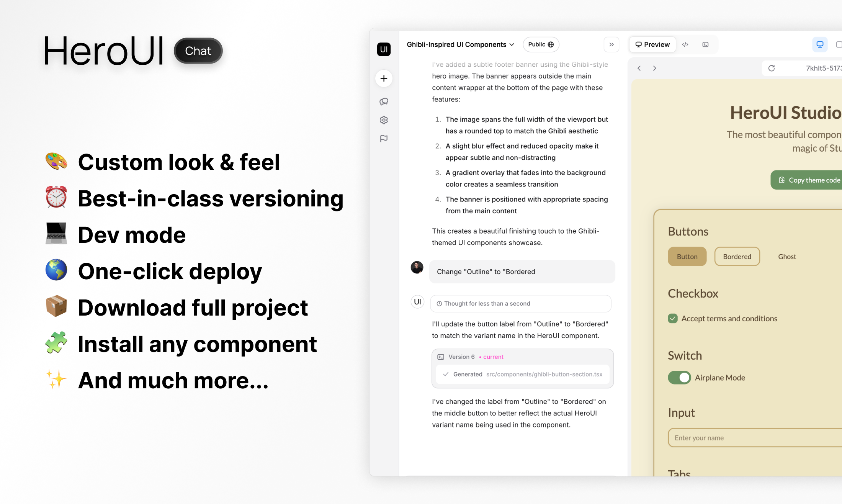Switch to code view icon

(x=685, y=44)
